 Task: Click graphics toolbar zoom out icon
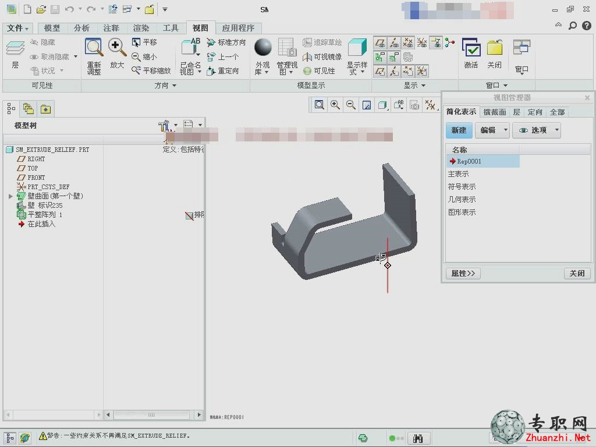click(x=351, y=105)
